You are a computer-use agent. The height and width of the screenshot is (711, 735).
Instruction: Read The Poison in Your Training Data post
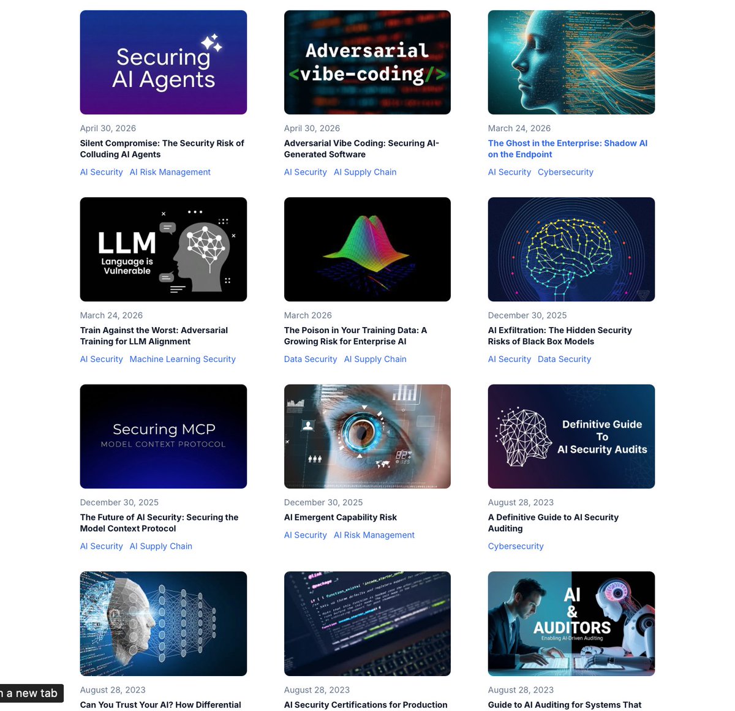point(355,336)
